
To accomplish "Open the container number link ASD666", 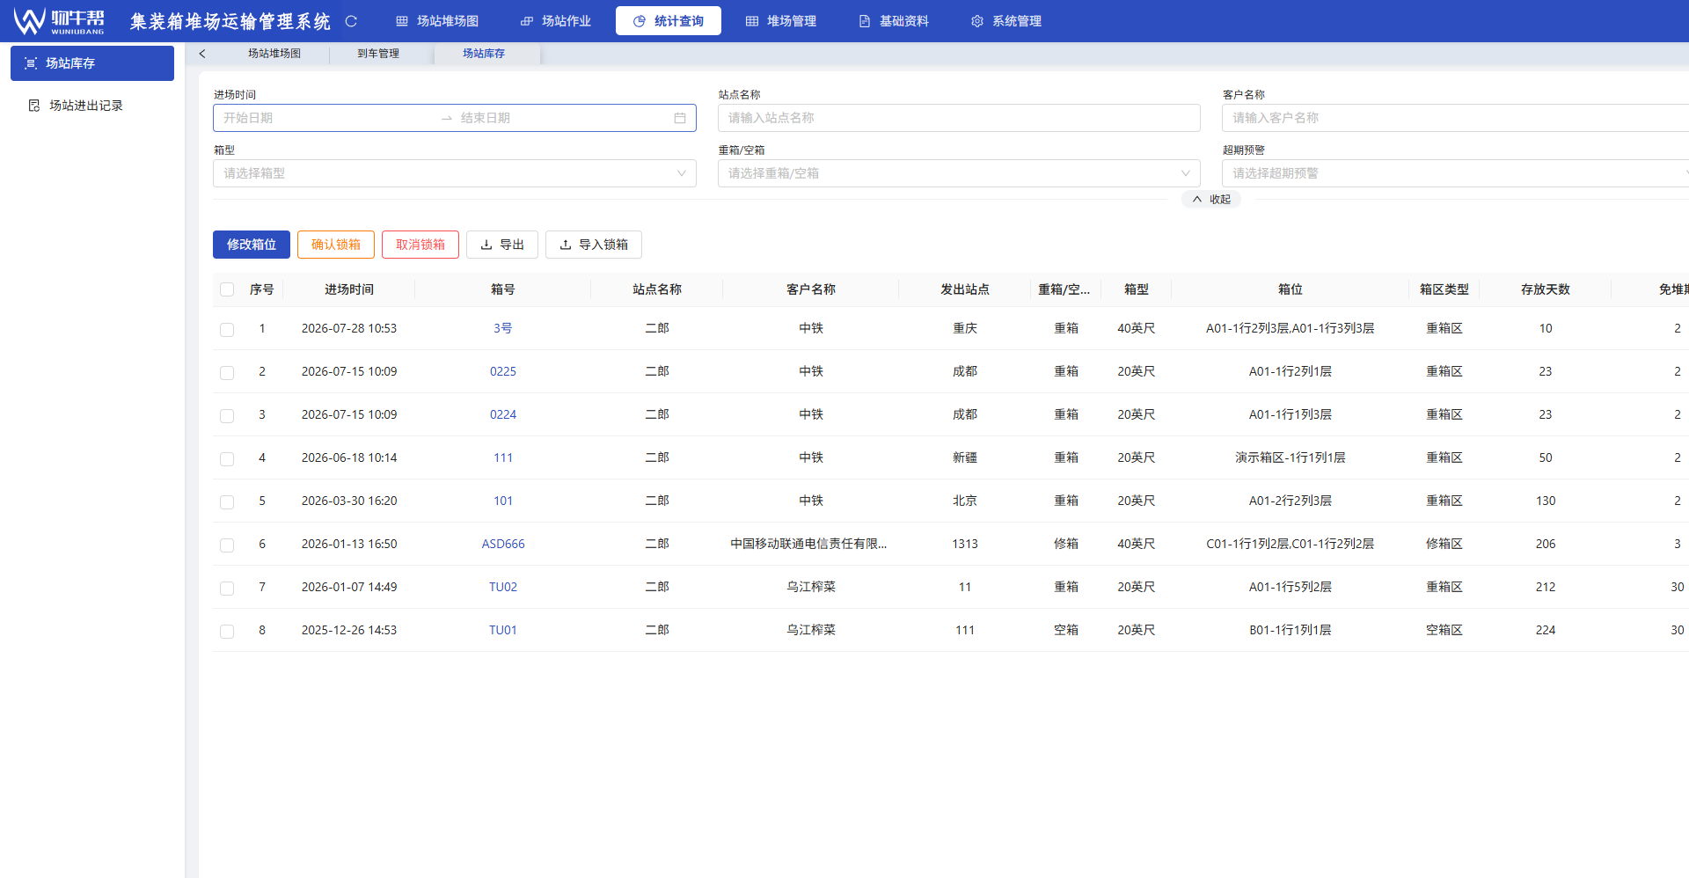I will pos(503,544).
